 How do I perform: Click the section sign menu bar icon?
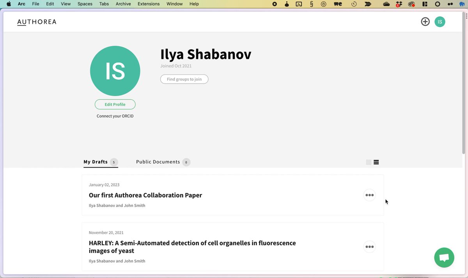pyautogui.click(x=311, y=4)
